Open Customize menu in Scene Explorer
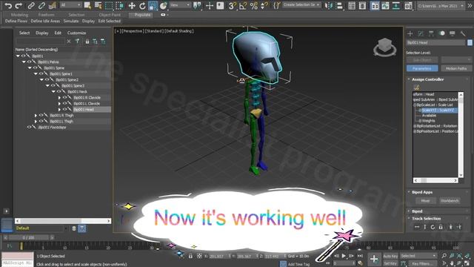Screen dimensions: 474x267 click(x=76, y=33)
